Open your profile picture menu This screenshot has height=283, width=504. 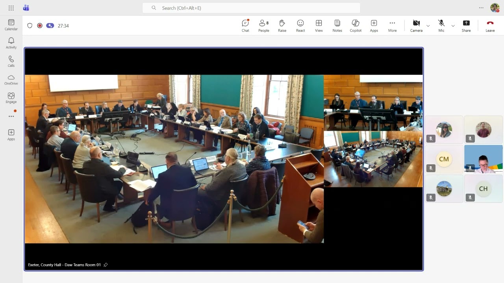click(495, 8)
